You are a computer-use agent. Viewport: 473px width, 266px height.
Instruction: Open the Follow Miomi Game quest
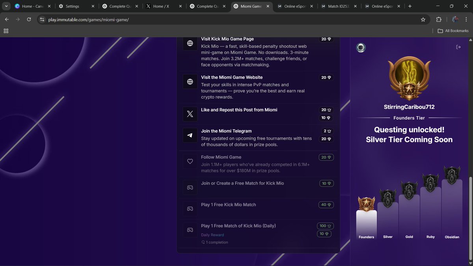click(258, 164)
